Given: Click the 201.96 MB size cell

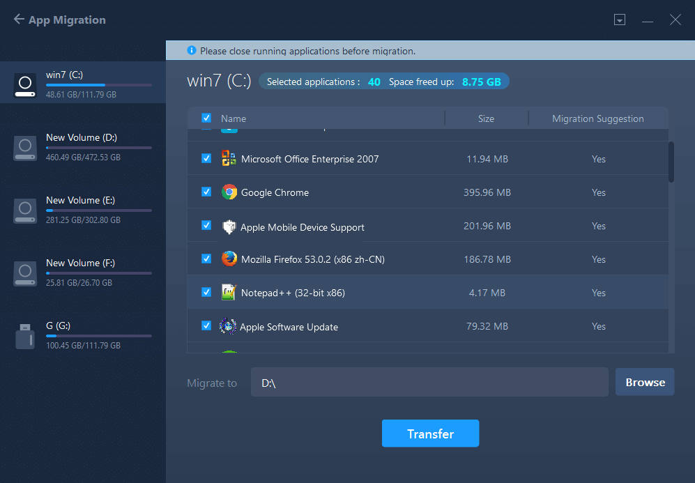Looking at the screenshot, I should 487,226.
